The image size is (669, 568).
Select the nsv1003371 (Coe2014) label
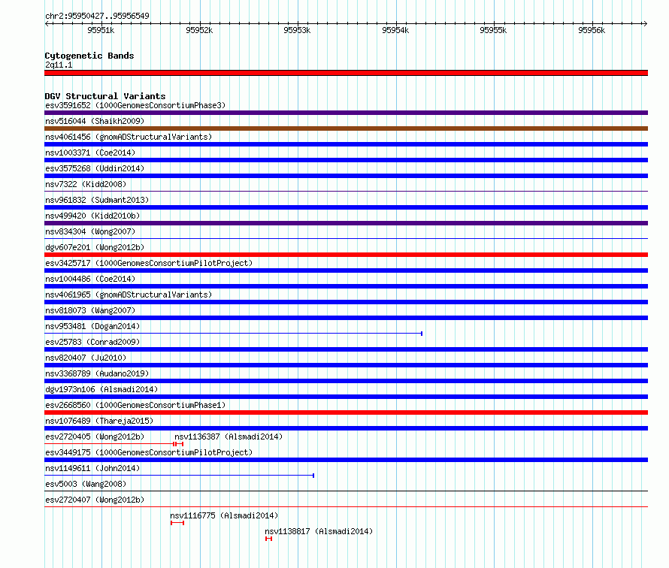pos(90,153)
